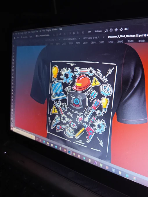The image size is (148, 197).
Task: Open the Pinterest icon in the taskbar
Action: click(x=107, y=168)
